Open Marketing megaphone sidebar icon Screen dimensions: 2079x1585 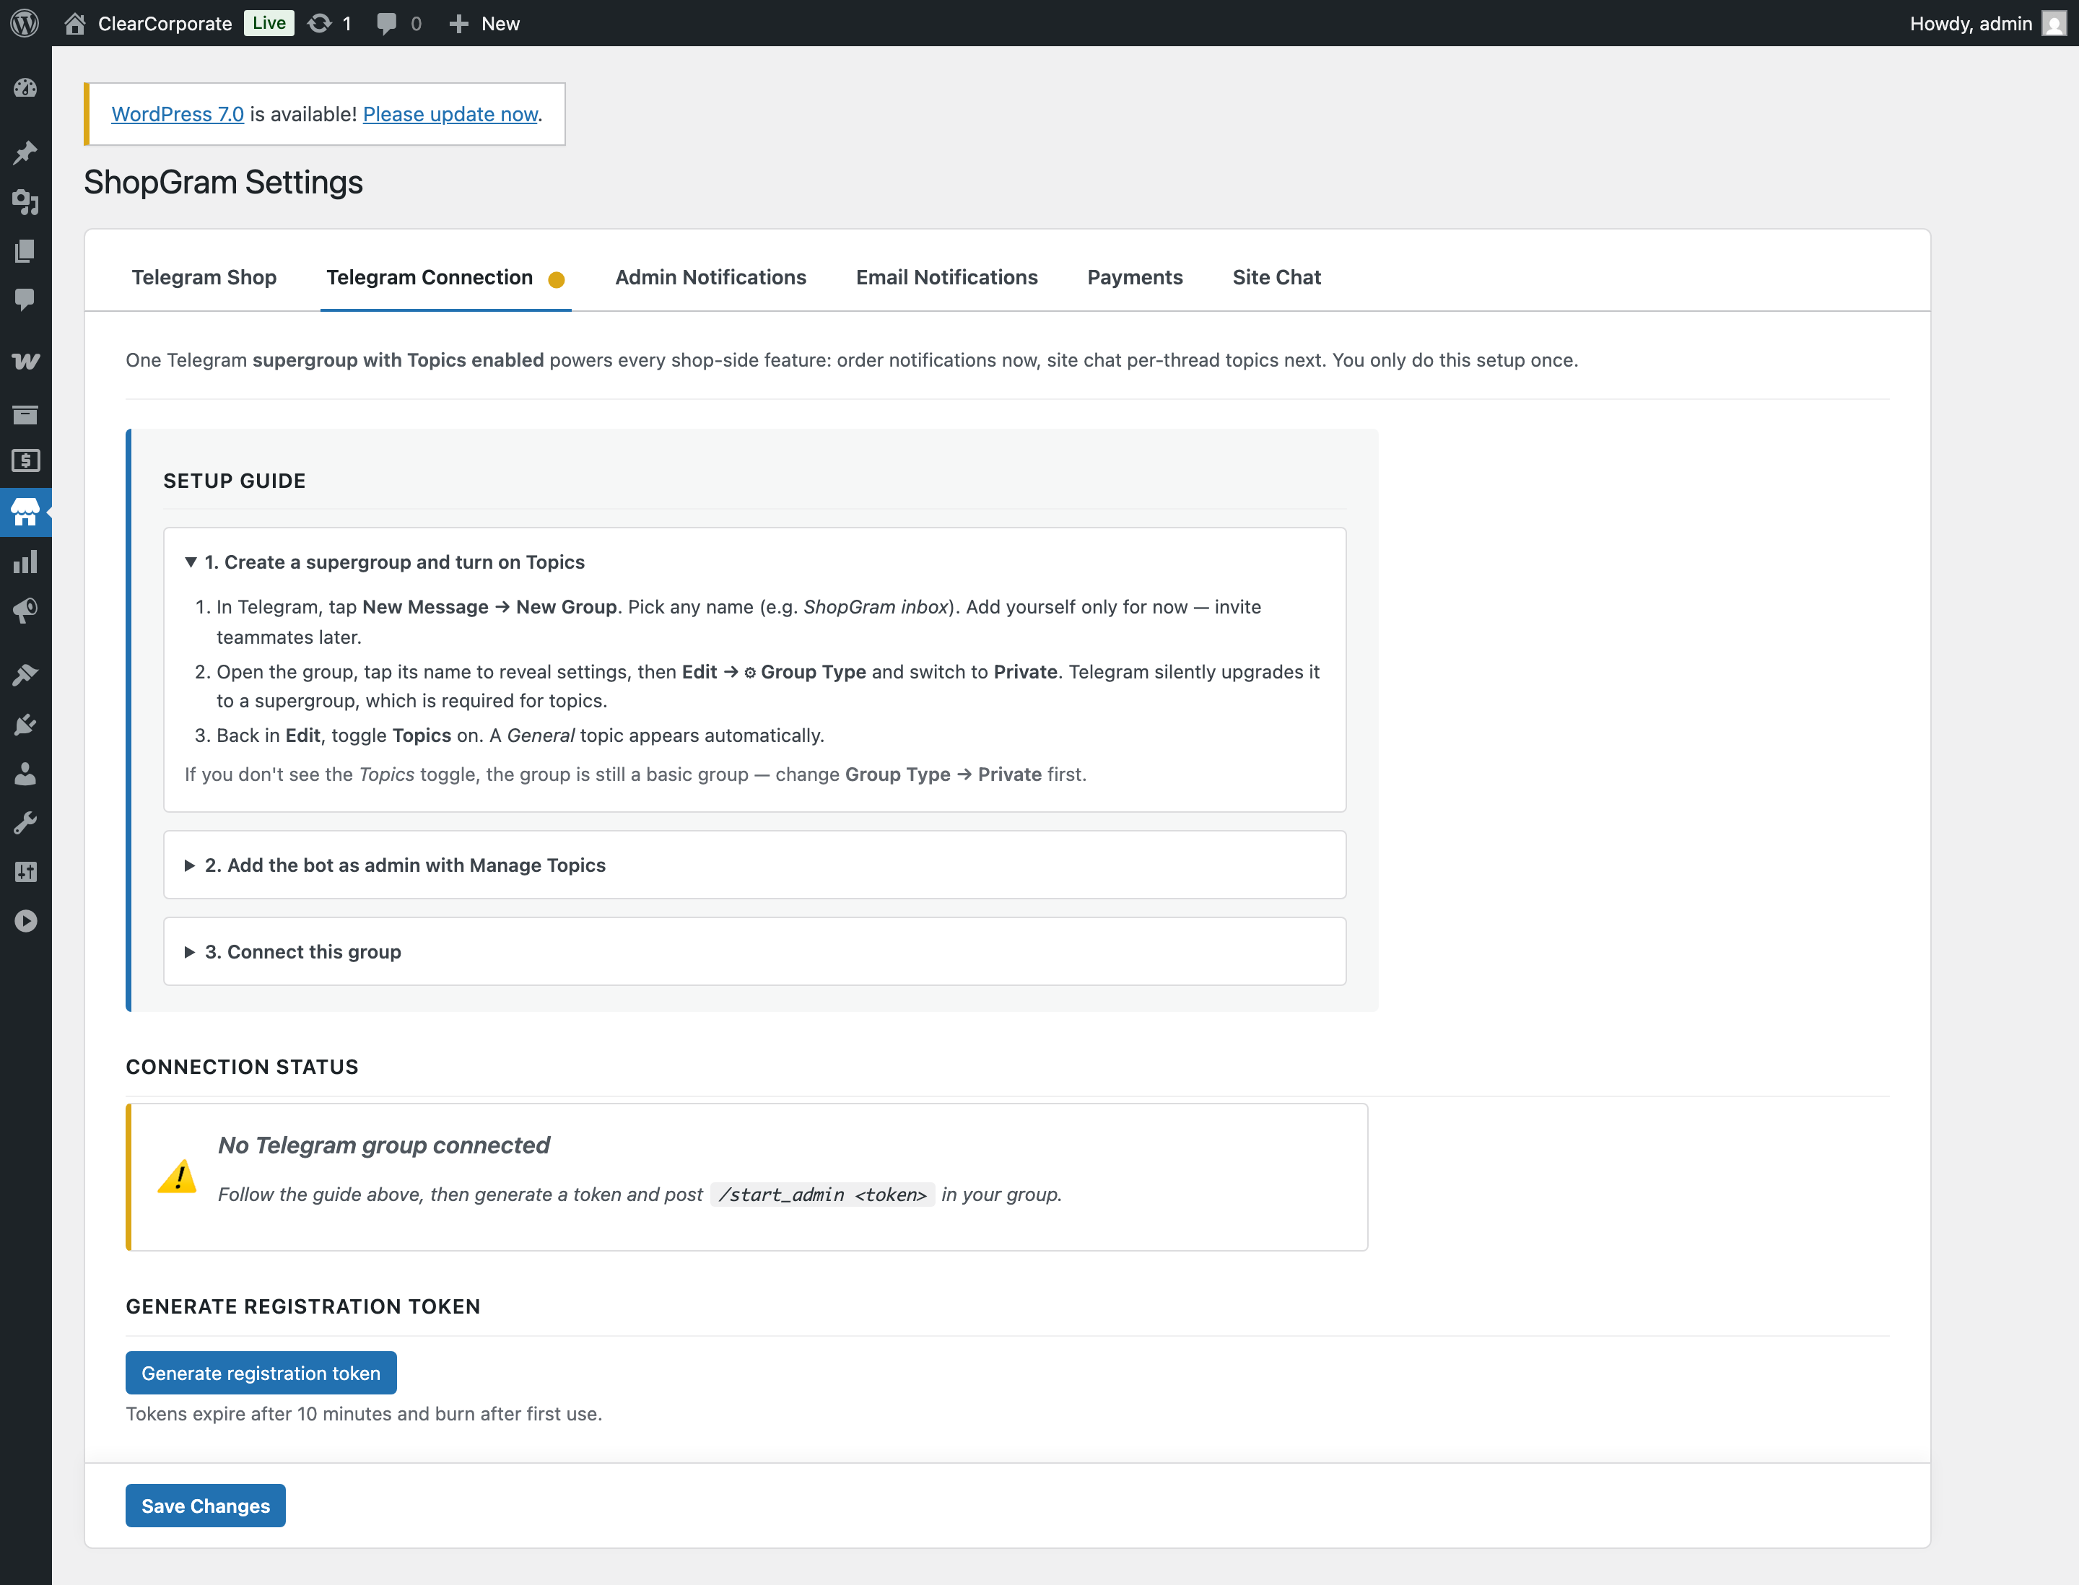coord(25,611)
